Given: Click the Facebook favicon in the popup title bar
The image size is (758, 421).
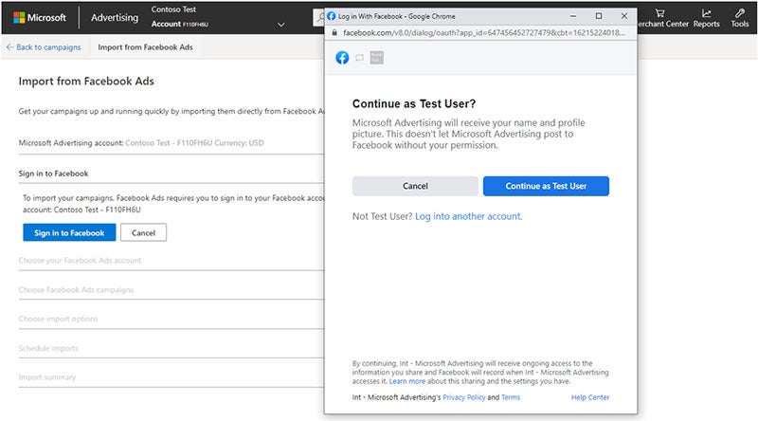Looking at the screenshot, I should (331, 16).
